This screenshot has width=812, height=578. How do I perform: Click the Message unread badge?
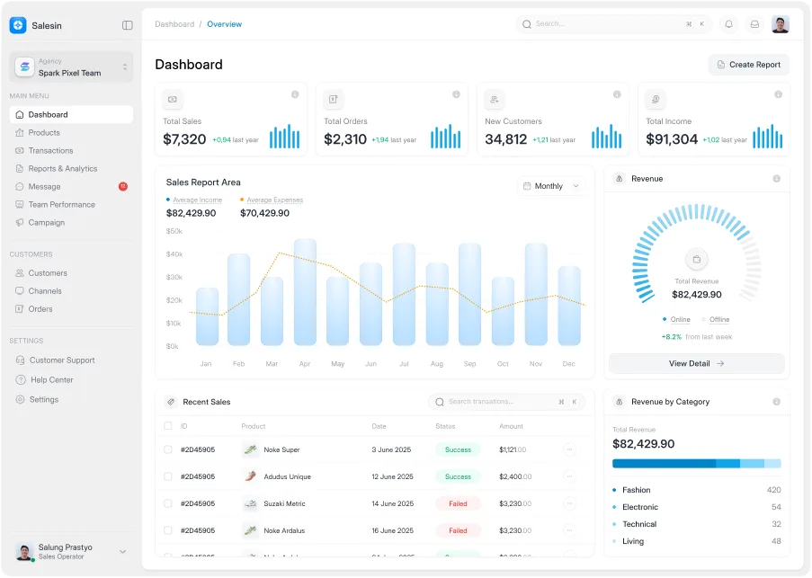click(122, 187)
